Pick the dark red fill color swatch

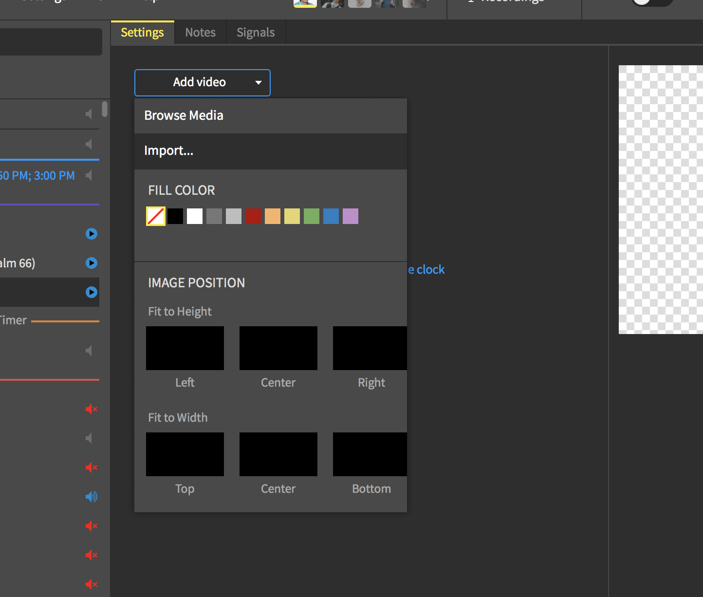coord(253,216)
